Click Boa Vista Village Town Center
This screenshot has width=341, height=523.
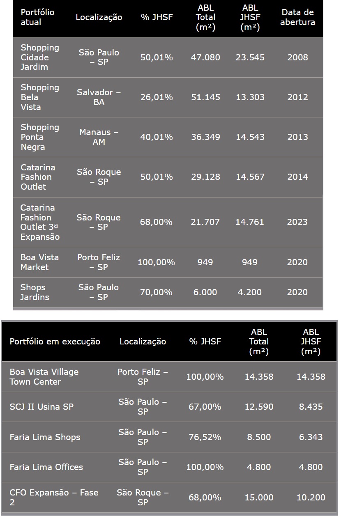pos(44,377)
